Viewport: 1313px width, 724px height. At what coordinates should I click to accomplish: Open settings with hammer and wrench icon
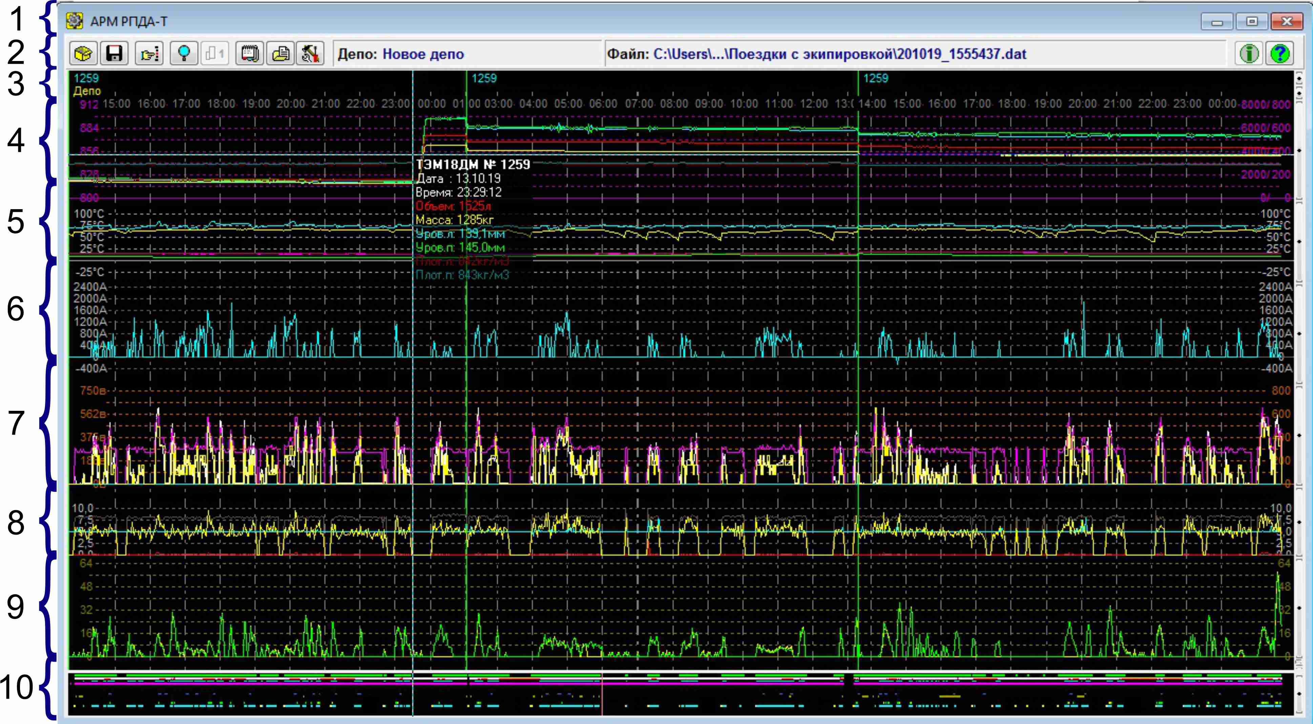310,54
